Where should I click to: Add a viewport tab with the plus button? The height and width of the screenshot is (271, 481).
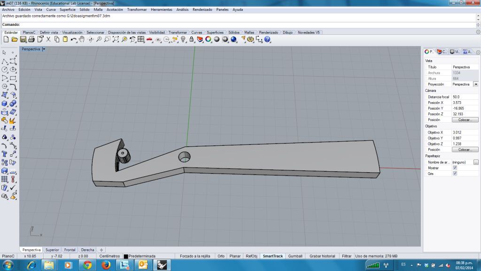point(101,250)
